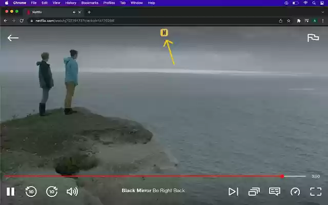Open the History menu

coord(71,3)
